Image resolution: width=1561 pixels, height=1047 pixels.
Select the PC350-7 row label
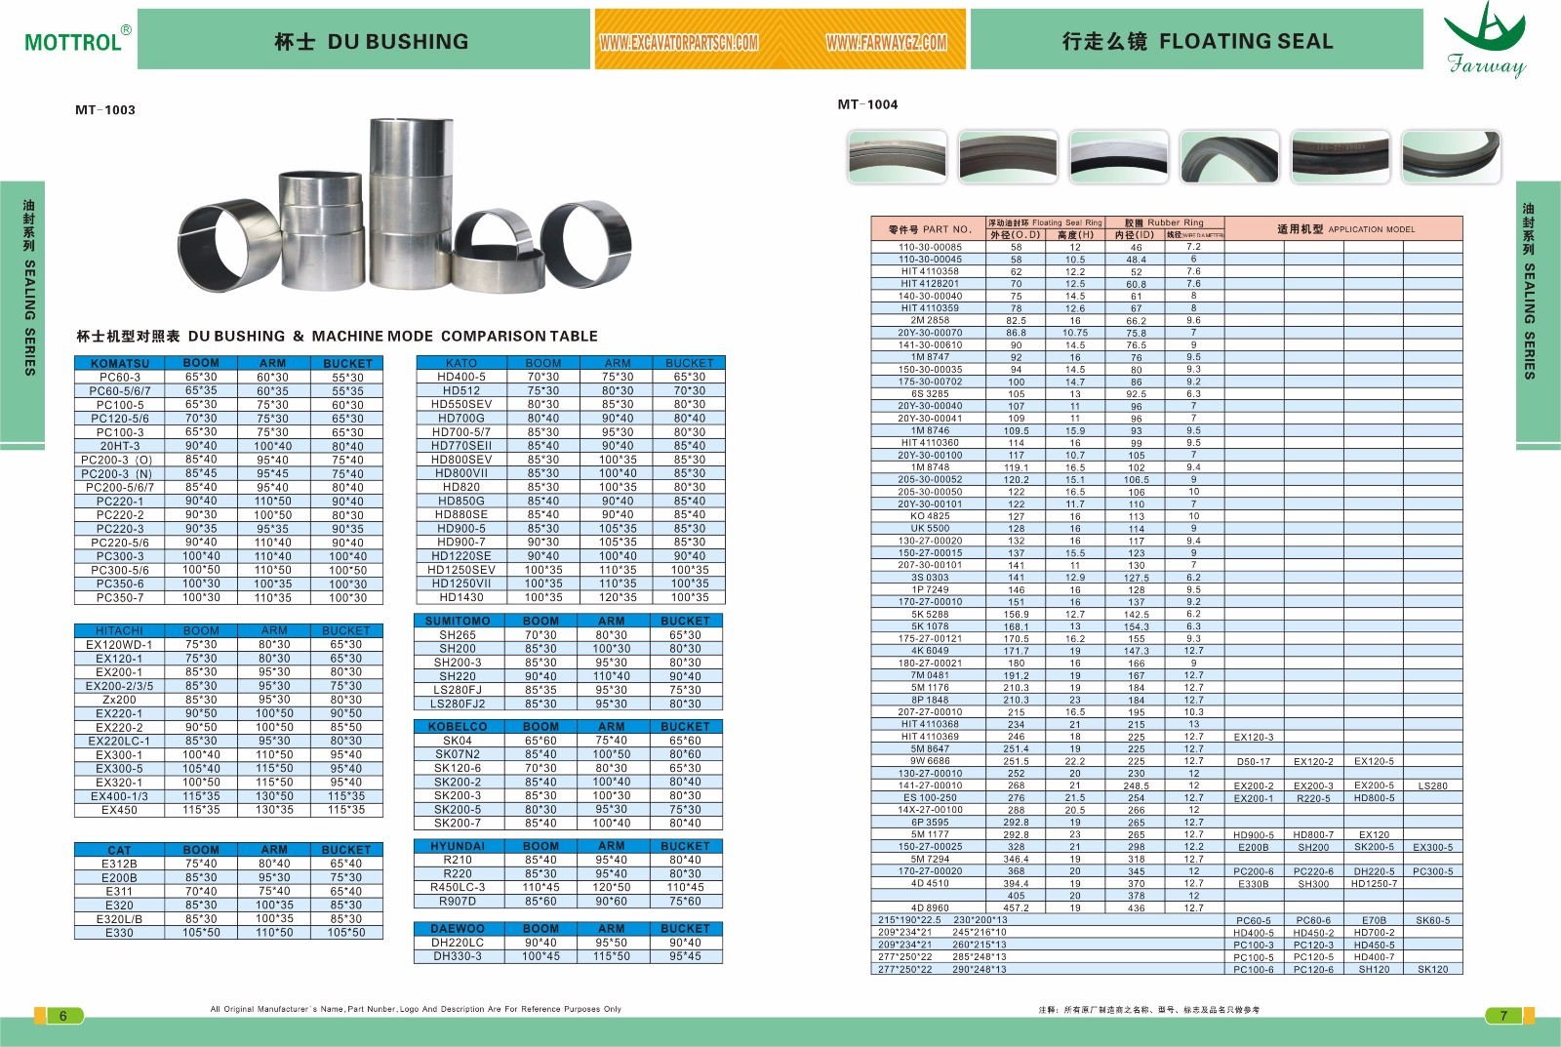pos(120,597)
